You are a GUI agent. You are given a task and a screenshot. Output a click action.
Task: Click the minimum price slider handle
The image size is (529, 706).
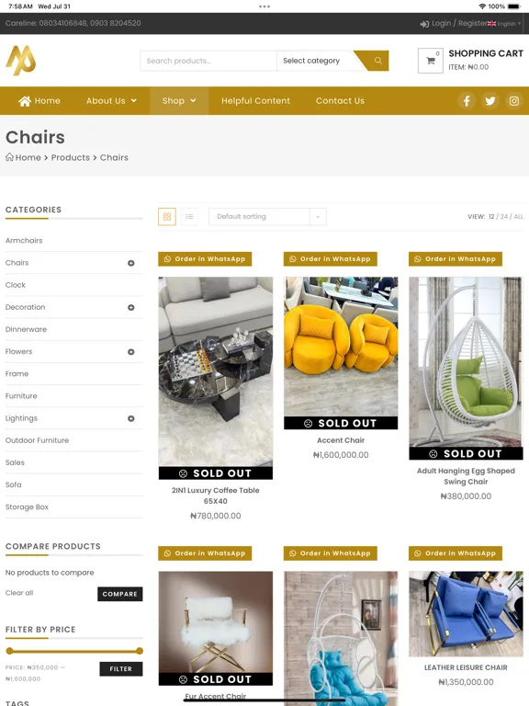tap(9, 651)
